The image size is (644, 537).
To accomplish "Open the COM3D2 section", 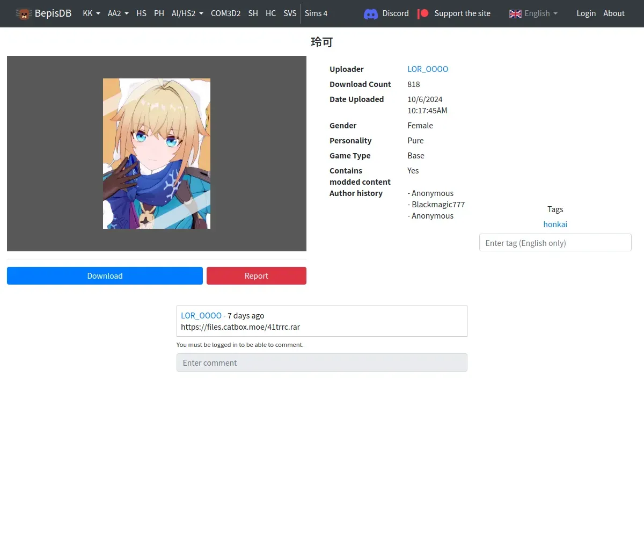I will 225,13.
